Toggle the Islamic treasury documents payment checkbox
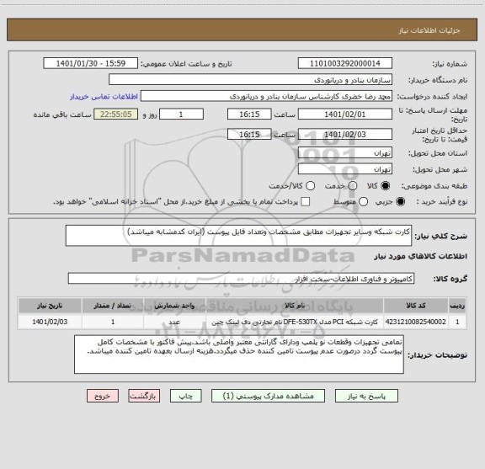485x469 pixels. (x=306, y=202)
